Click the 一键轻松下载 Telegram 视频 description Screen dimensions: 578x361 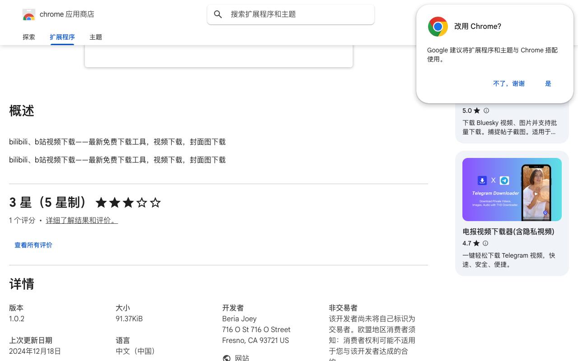pyautogui.click(x=509, y=260)
